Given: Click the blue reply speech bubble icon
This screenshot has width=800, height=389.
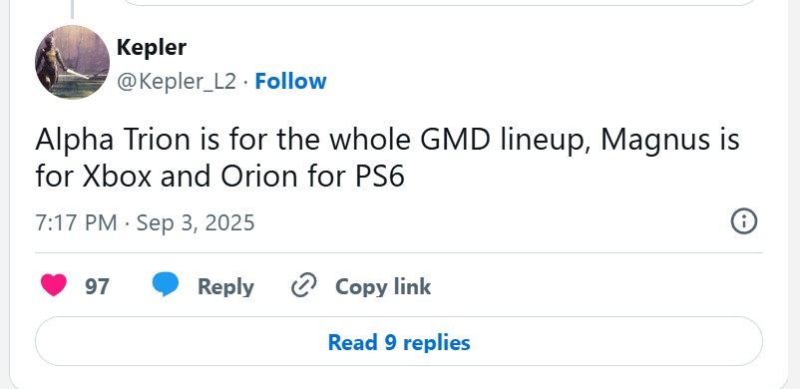Looking at the screenshot, I should (166, 285).
